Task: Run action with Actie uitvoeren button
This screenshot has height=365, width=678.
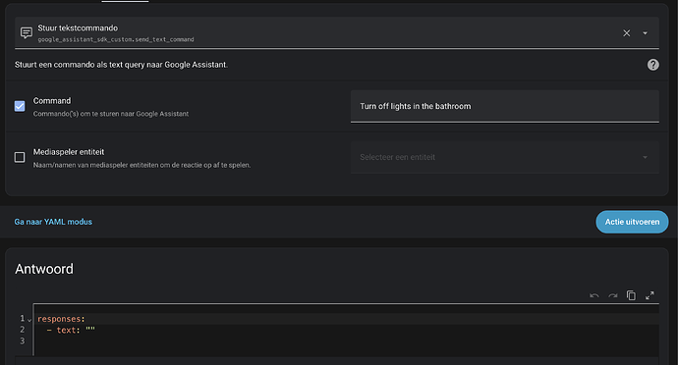Action: tap(632, 222)
